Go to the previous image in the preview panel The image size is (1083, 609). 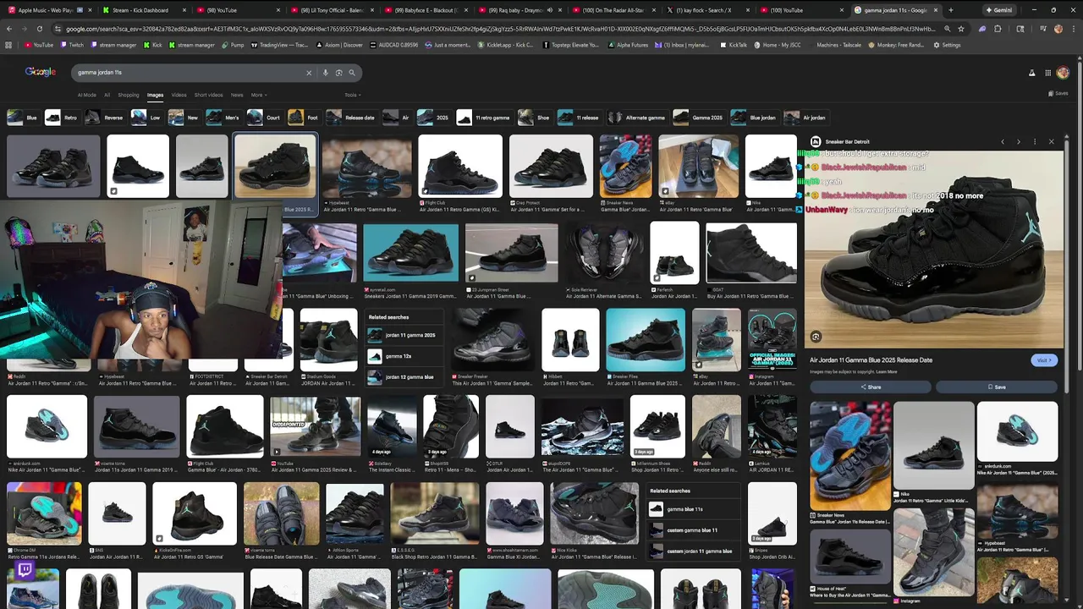point(1003,142)
